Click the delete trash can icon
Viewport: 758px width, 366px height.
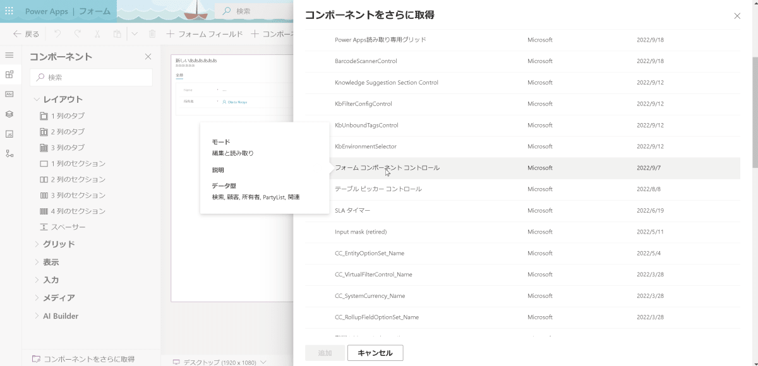(x=152, y=34)
